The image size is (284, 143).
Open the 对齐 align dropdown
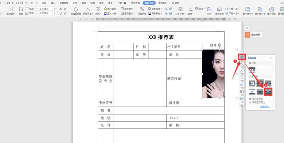[210, 11]
